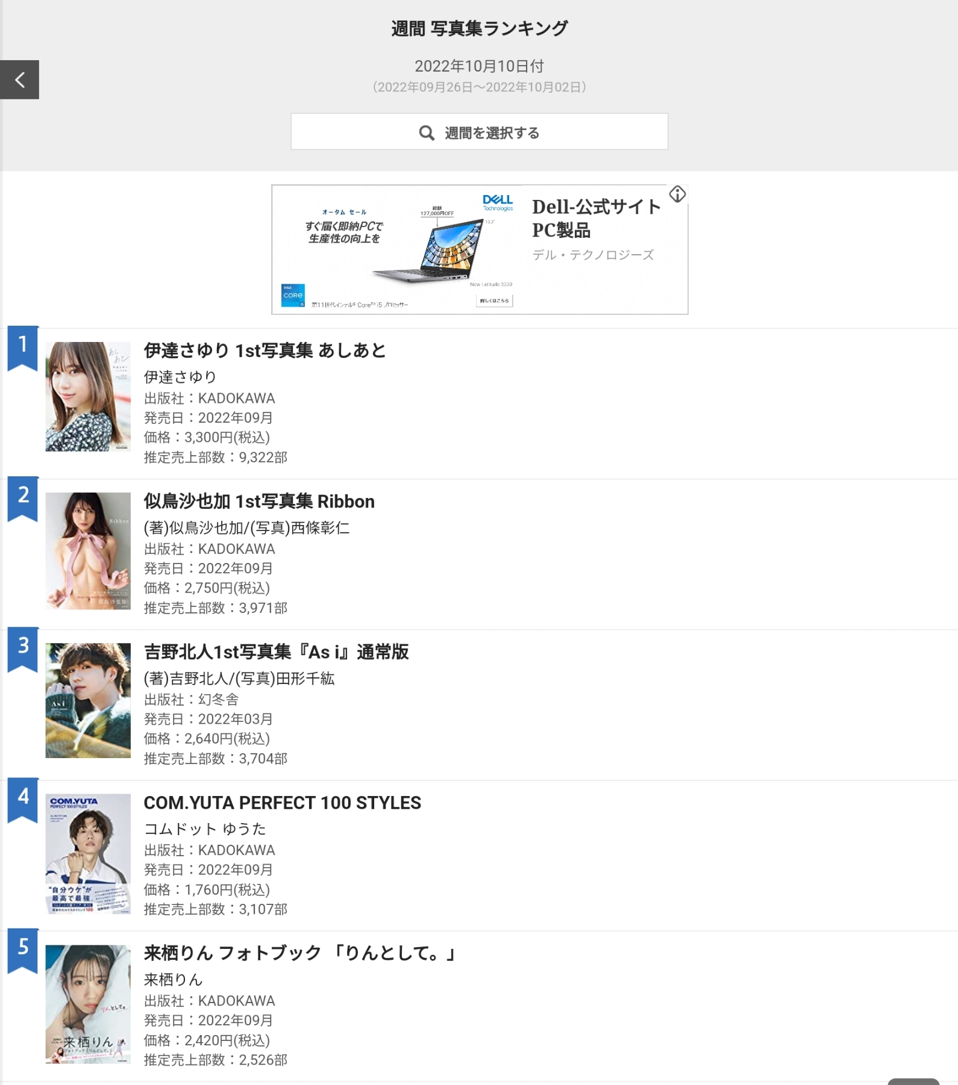Click 推定売上部数：3,107部 text
The image size is (958, 1085).
(215, 909)
